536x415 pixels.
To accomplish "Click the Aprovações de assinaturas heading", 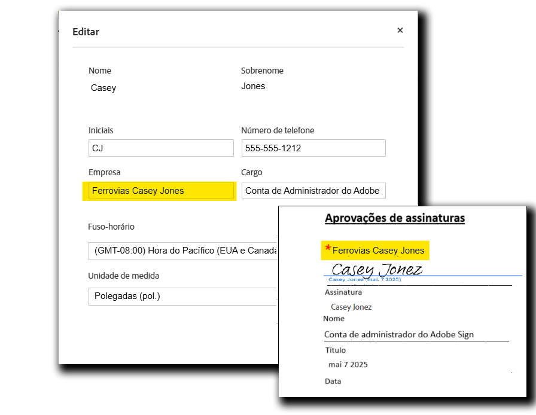I will (x=395, y=218).
